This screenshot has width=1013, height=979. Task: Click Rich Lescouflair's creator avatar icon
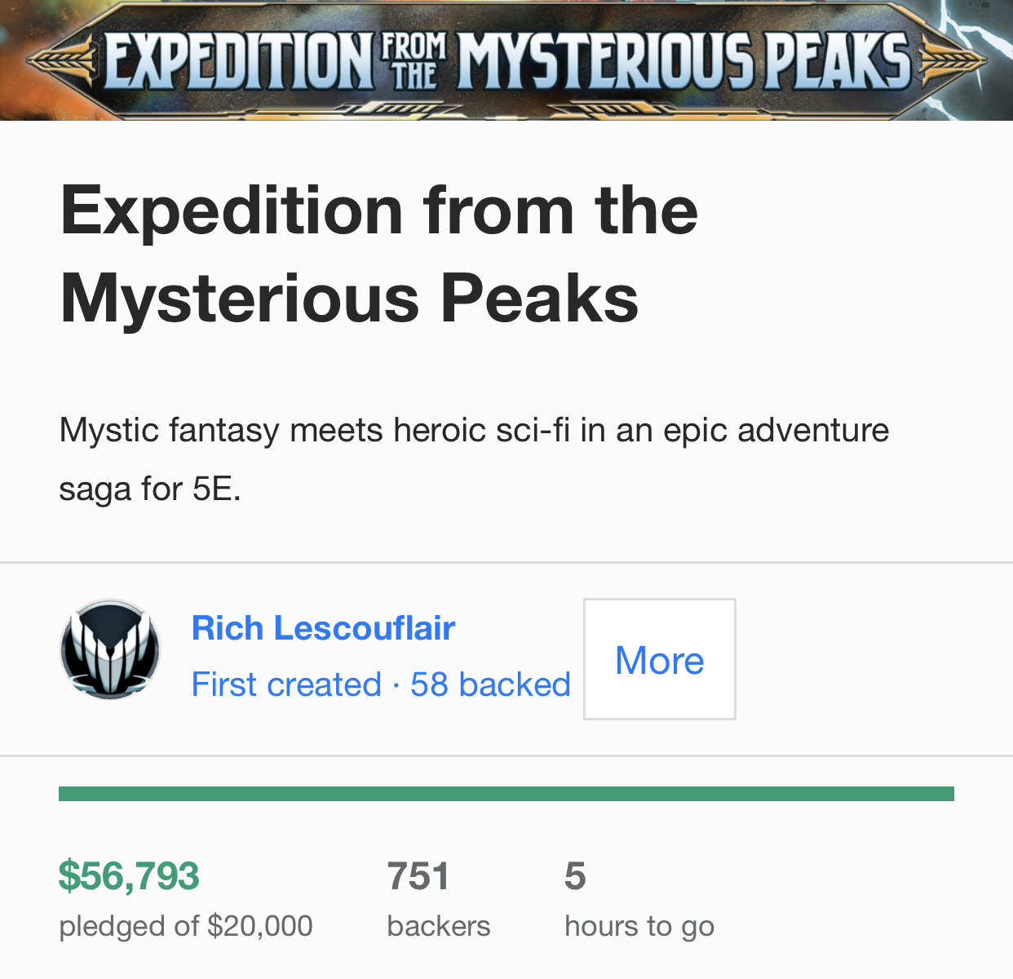pyautogui.click(x=110, y=650)
